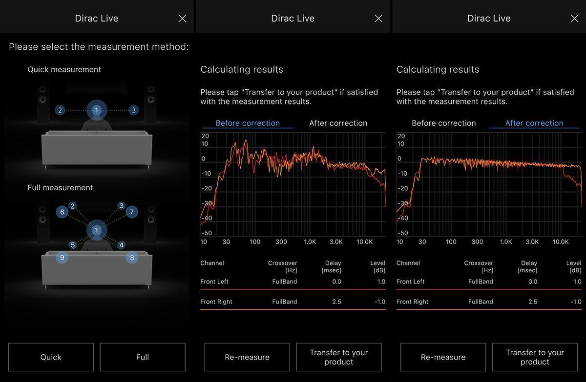Choose the Full measurement button
Image resolution: width=586 pixels, height=382 pixels.
pos(143,357)
